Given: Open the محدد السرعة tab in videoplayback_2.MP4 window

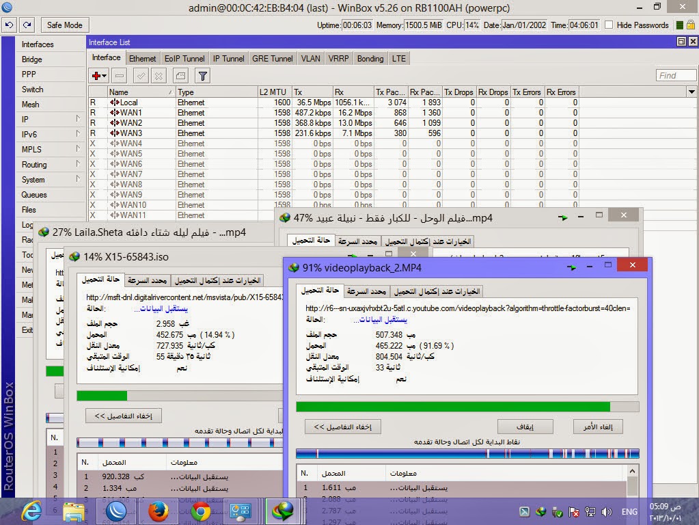Looking at the screenshot, I should (x=366, y=291).
